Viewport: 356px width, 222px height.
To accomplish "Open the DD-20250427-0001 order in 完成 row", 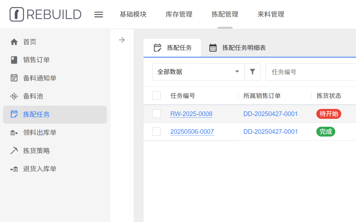I will click(270, 132).
